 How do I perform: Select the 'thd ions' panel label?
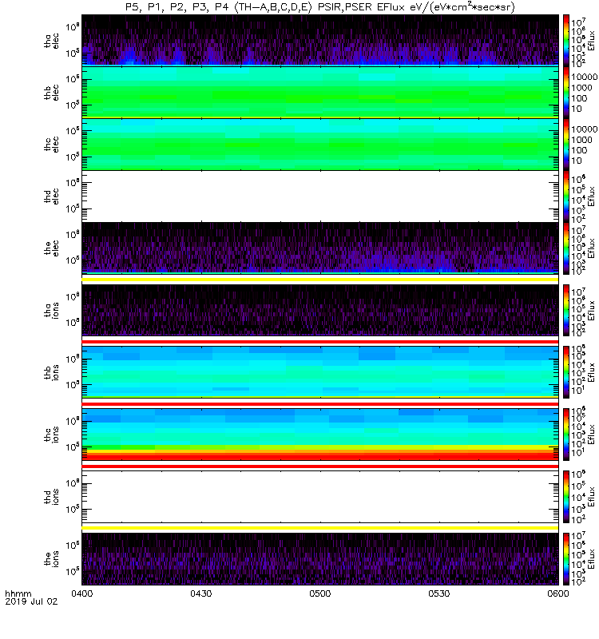pyautogui.click(x=51, y=497)
